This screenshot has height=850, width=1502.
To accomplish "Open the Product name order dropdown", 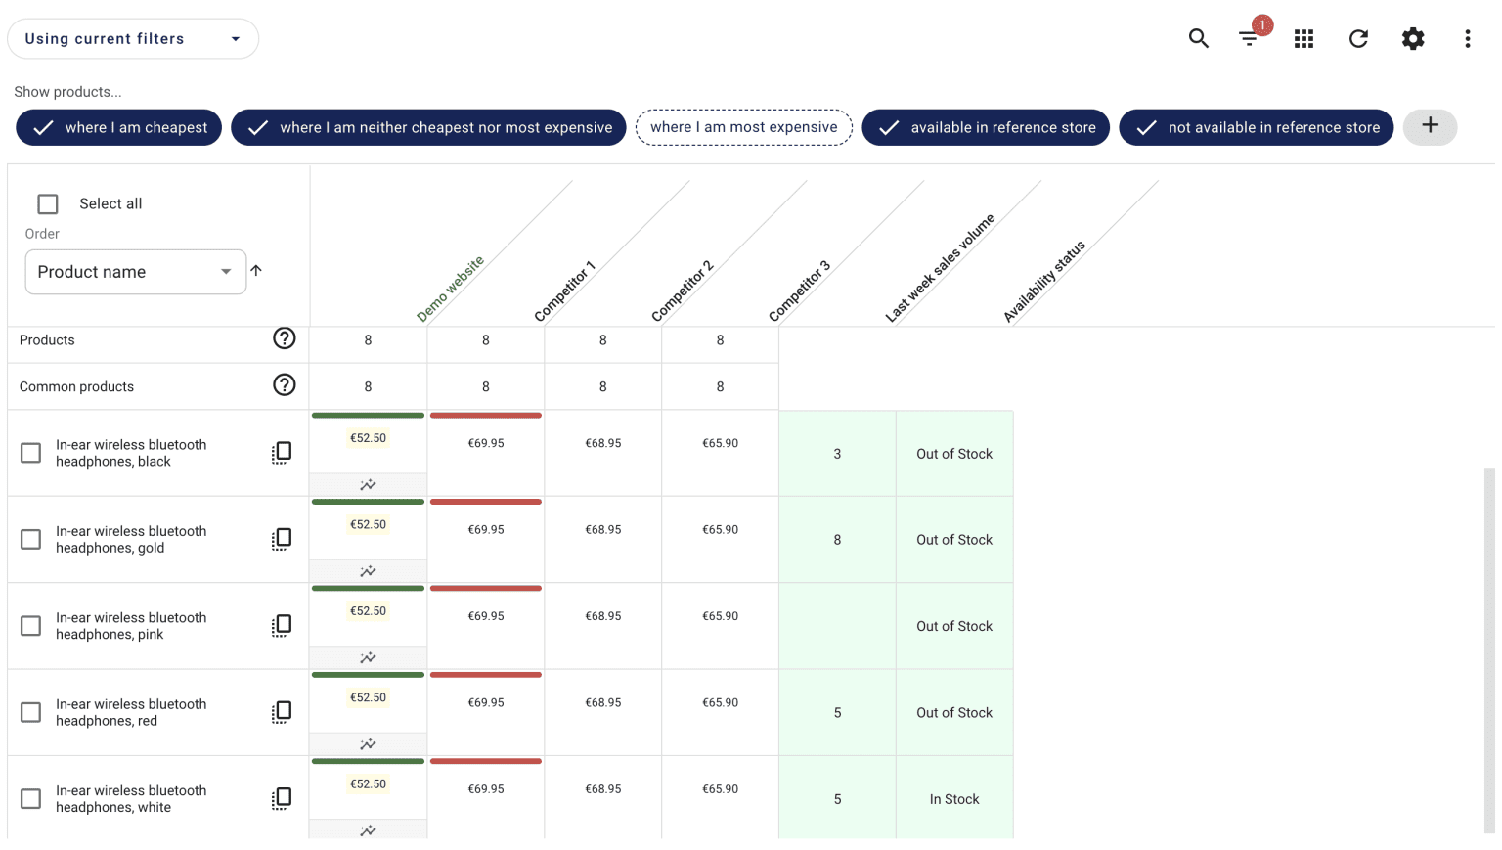I will (135, 272).
